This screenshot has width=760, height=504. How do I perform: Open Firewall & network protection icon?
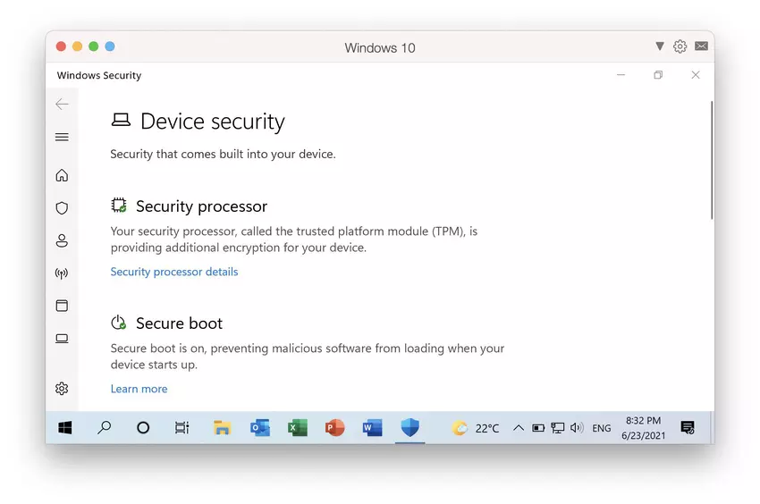tap(62, 273)
